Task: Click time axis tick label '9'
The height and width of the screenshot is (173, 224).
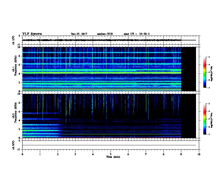Action: [181, 154]
